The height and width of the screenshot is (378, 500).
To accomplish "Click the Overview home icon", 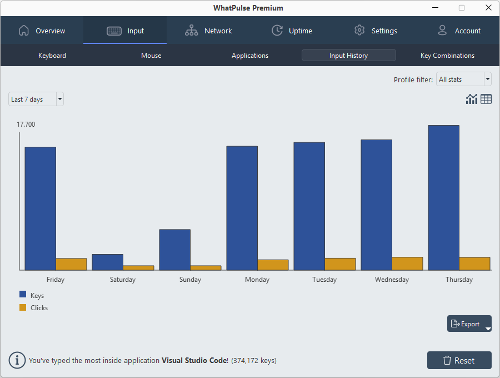I will tap(23, 31).
